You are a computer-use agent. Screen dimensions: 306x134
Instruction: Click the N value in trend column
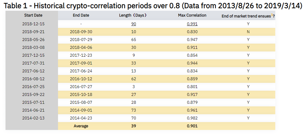click(x=248, y=32)
